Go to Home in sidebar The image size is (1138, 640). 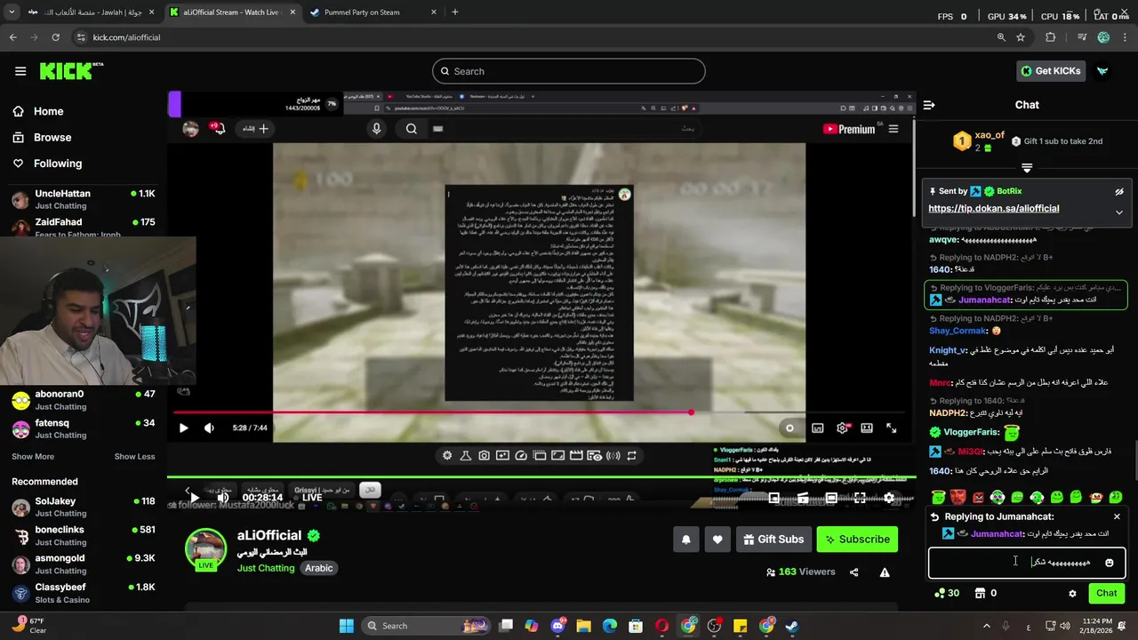(39, 111)
